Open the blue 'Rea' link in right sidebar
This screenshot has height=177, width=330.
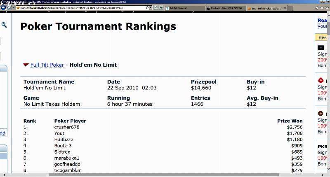pos(322,20)
